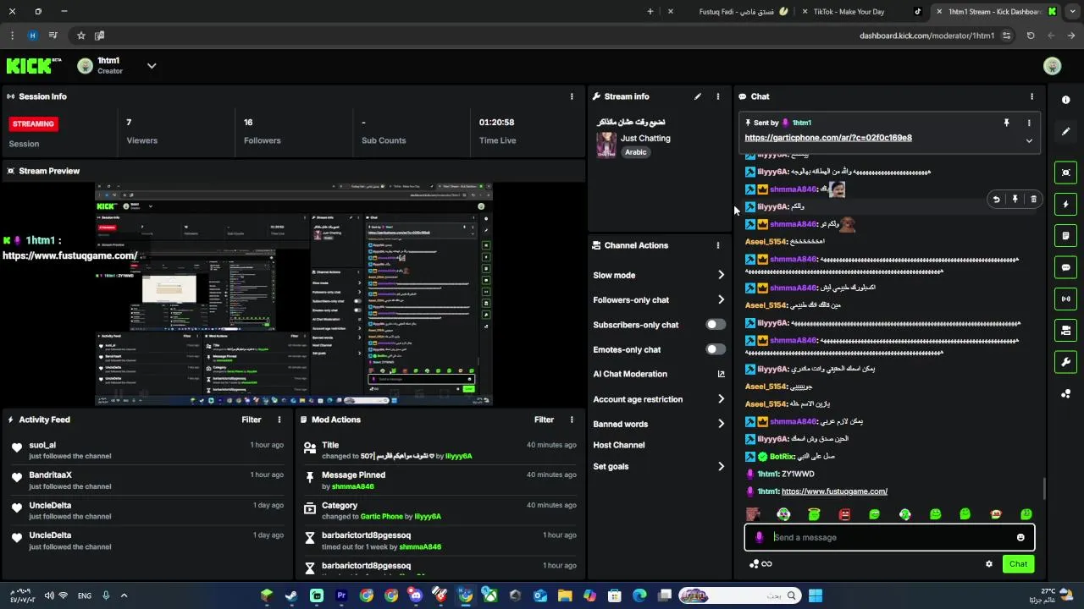Open Mod Actions Filter
This screenshot has height=609, width=1084.
pos(544,420)
